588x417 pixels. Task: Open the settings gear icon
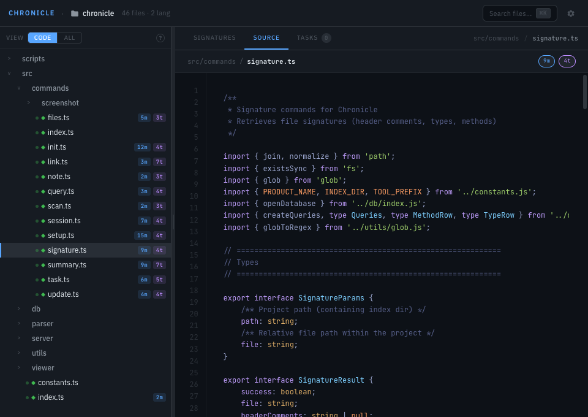(x=571, y=13)
